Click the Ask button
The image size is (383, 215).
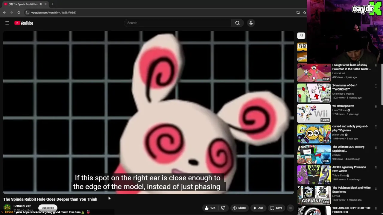pos(258,208)
